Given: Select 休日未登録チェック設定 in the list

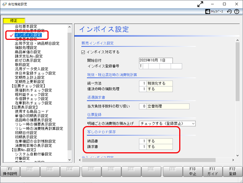Looking at the screenshot, I should click(x=35, y=73).
